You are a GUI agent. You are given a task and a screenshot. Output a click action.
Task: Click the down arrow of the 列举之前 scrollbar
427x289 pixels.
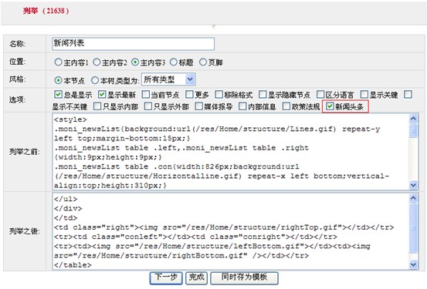click(413, 186)
